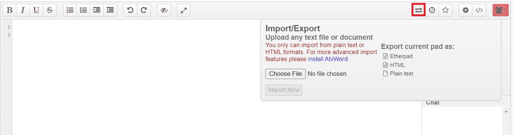This screenshot has height=135, width=516.
Task: Click the Choose File button
Action: click(x=285, y=74)
